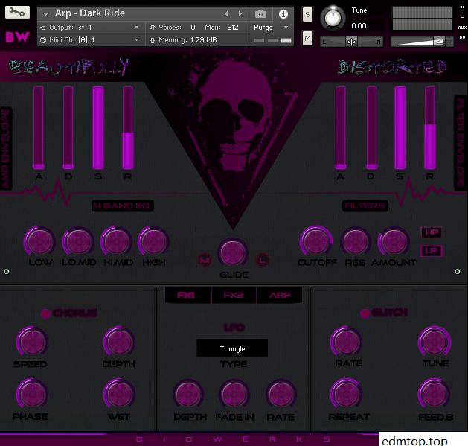The width and height of the screenshot is (468, 446).
Task: Go to previous preset with left arrow
Action: tap(227, 14)
